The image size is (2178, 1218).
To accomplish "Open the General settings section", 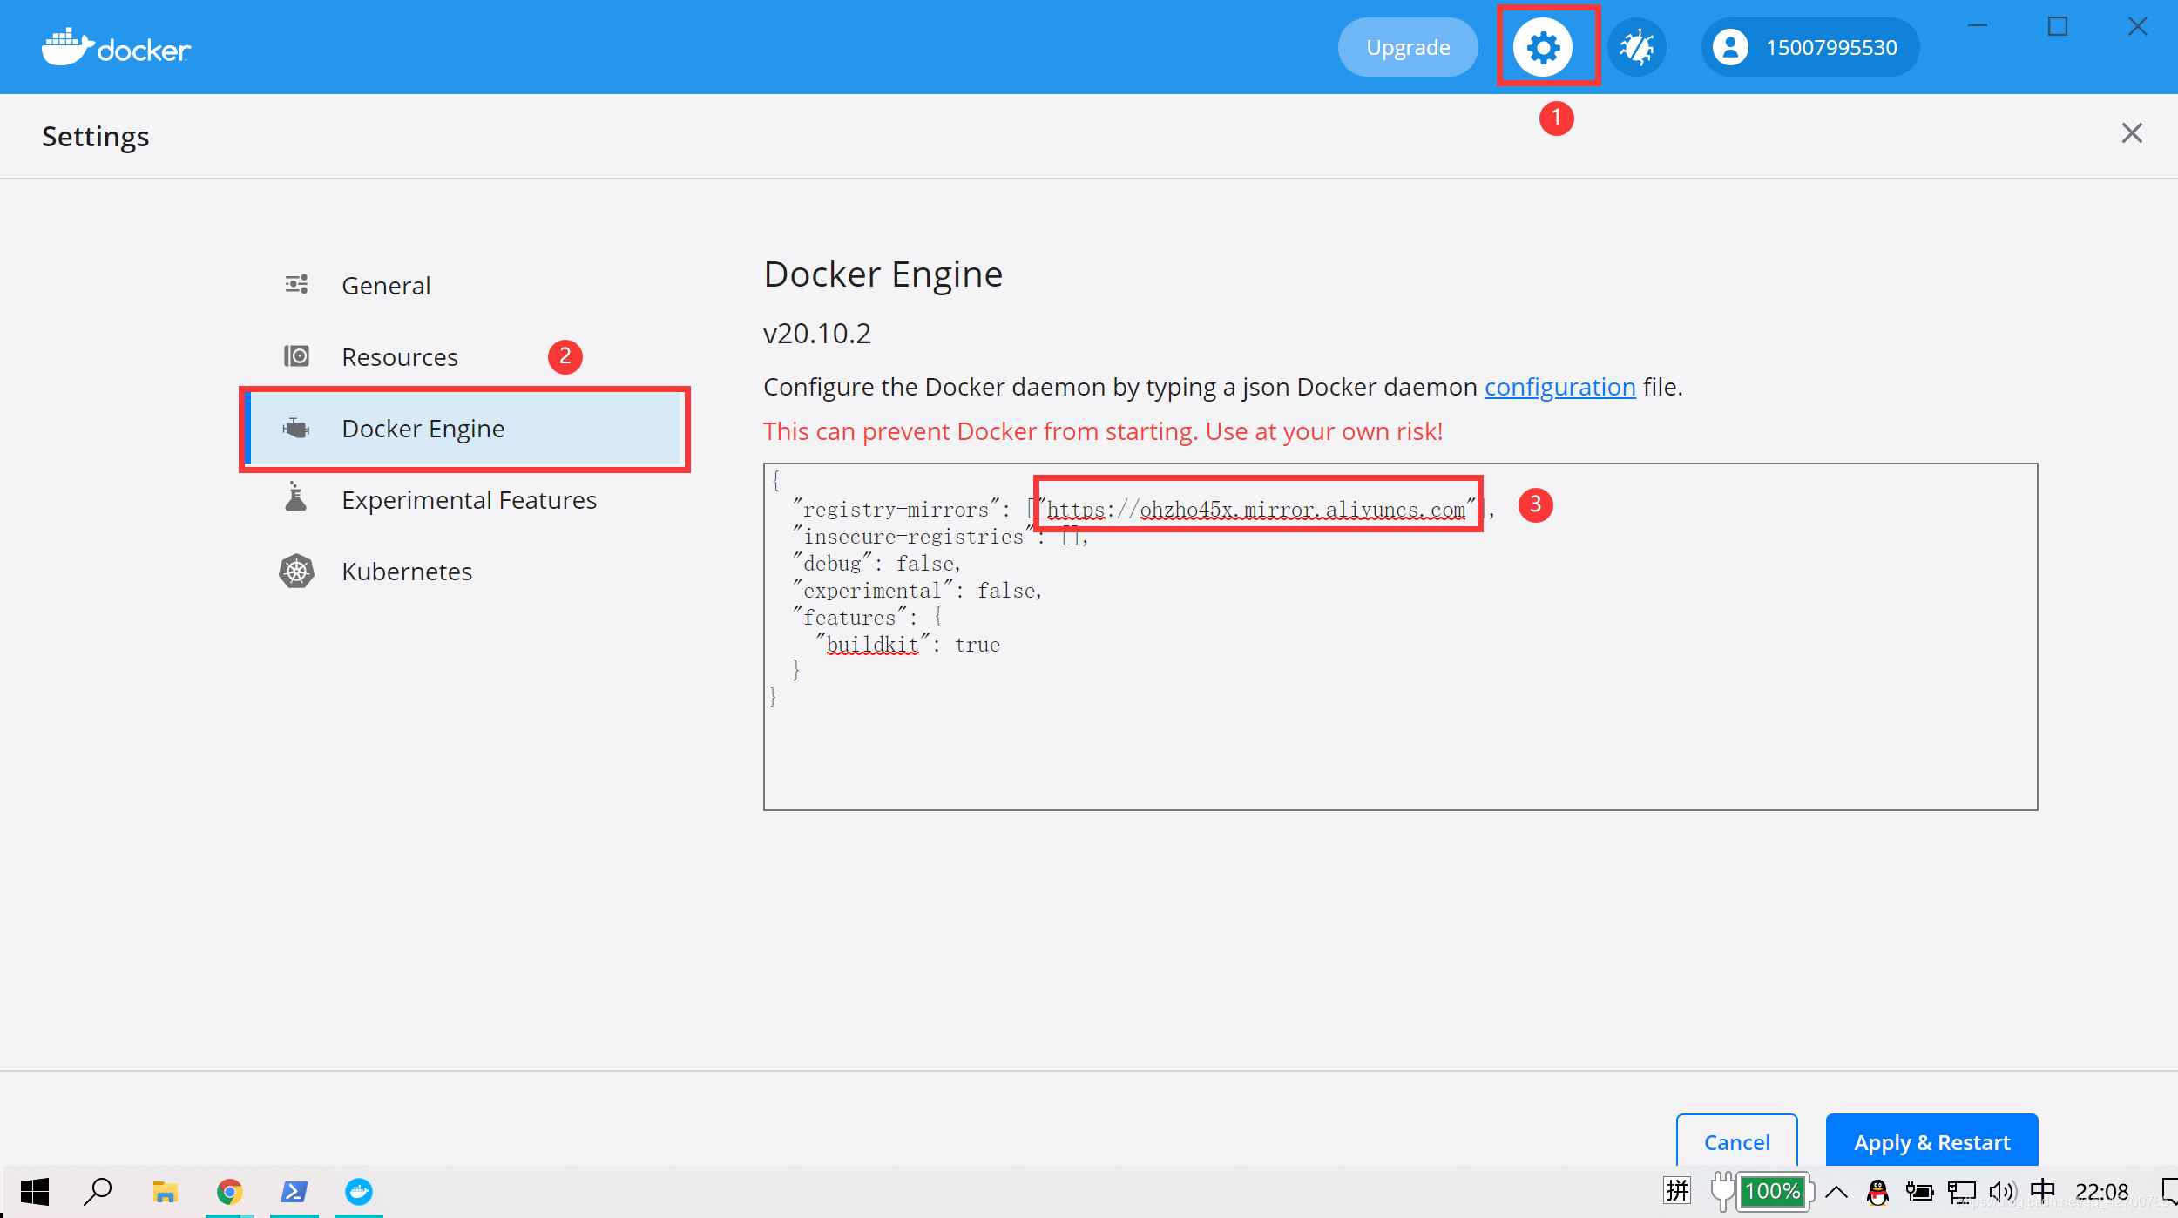I will [x=464, y=285].
